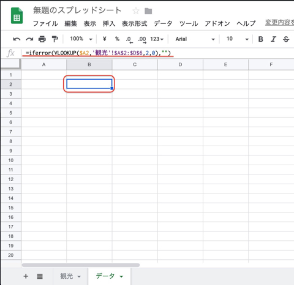Viewport: 294px width, 285px height.
Task: Star this spreadsheet
Action: tap(136, 10)
